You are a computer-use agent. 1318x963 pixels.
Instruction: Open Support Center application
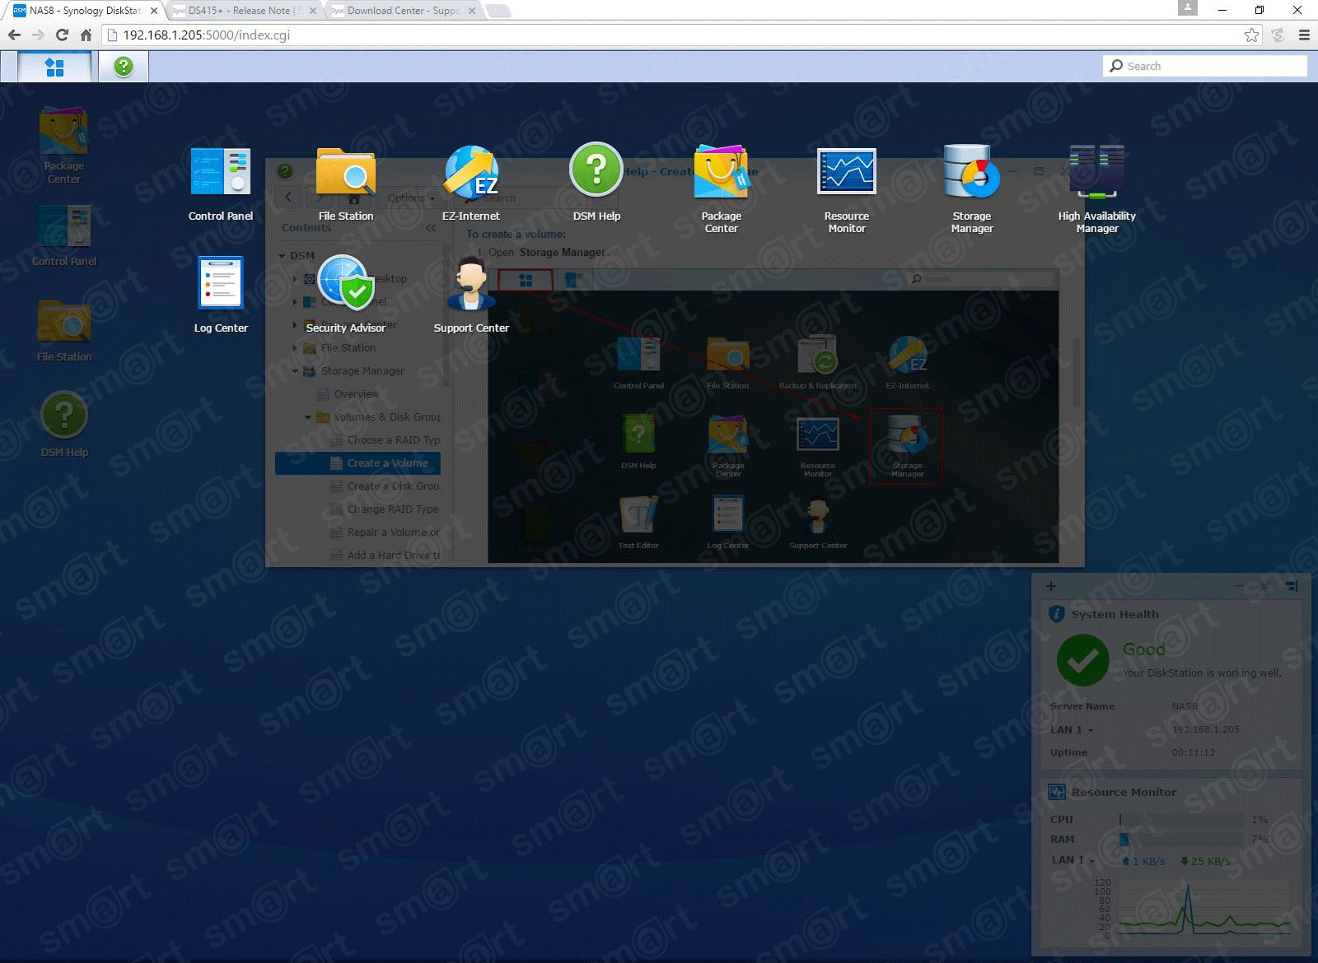471,295
